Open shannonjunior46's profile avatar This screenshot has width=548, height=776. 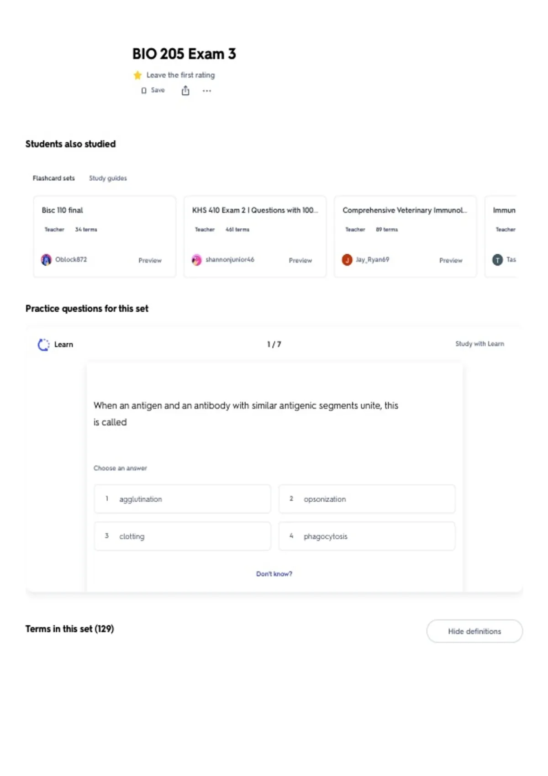tap(196, 260)
